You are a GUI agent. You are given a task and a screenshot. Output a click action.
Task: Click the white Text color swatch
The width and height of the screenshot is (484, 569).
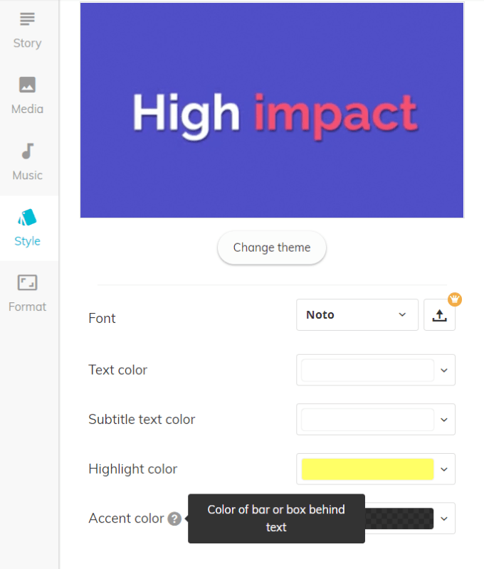tap(367, 370)
